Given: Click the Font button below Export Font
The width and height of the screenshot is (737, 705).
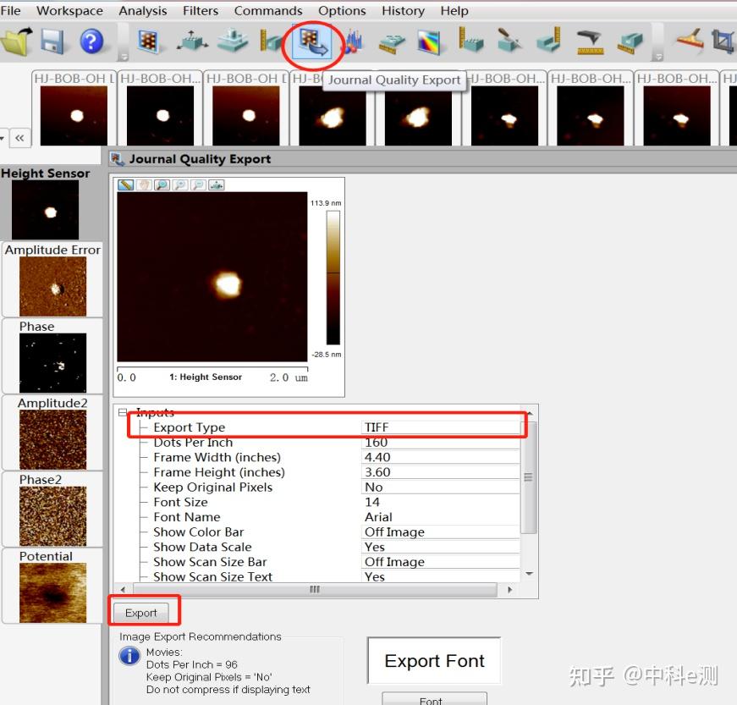Looking at the screenshot, I should 434,699.
